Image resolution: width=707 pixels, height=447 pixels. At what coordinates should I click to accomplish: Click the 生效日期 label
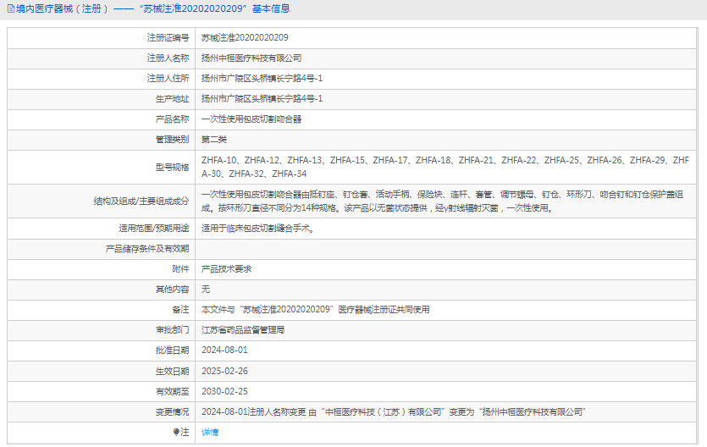(x=172, y=372)
